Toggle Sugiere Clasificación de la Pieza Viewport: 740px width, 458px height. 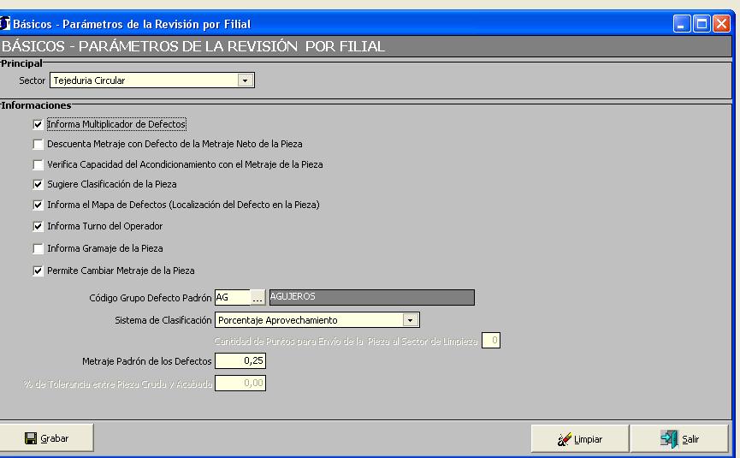38,184
